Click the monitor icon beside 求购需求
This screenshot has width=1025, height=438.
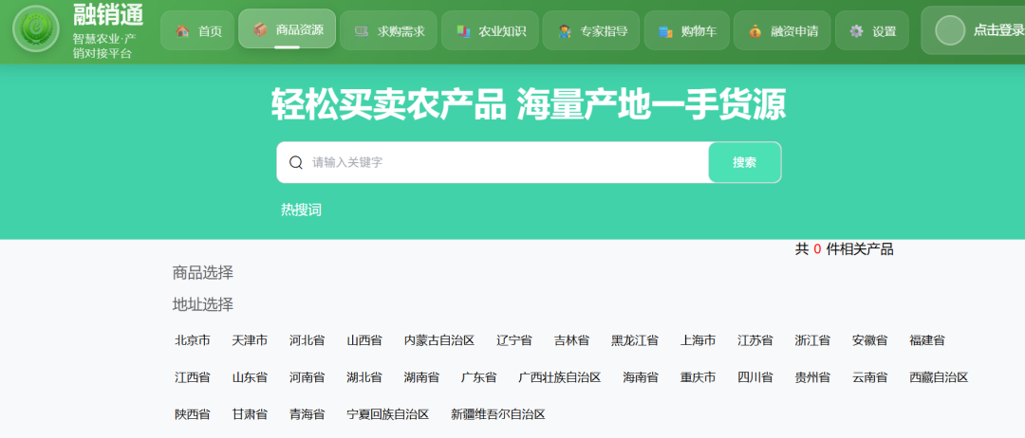point(362,30)
